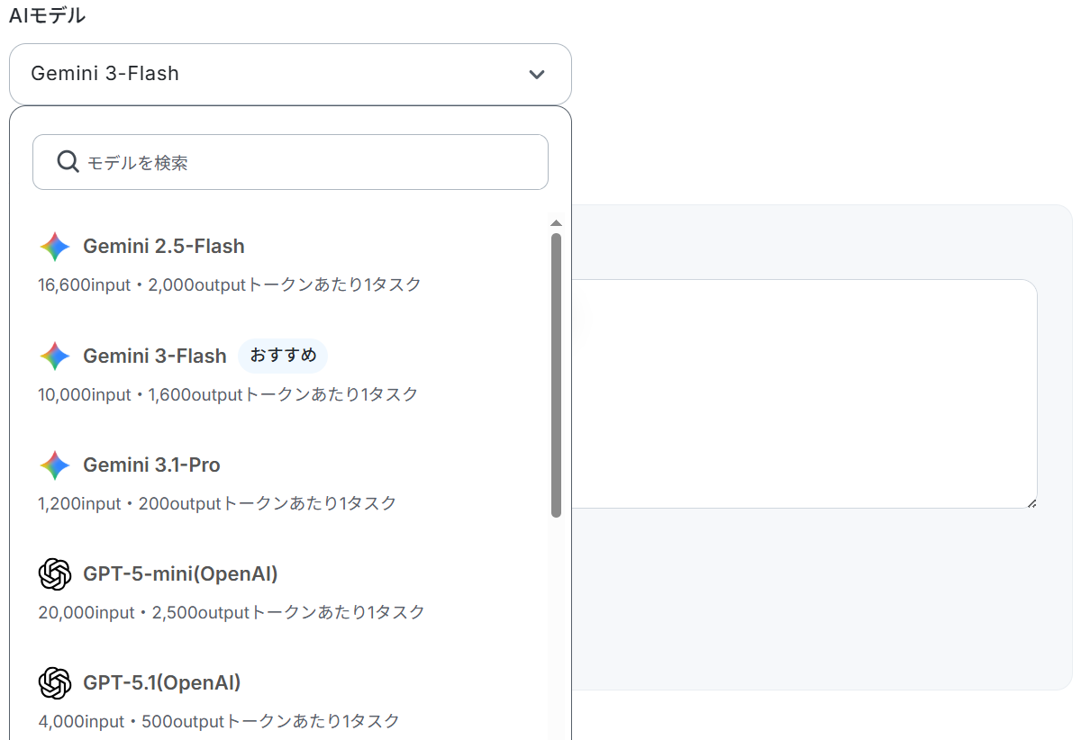This screenshot has width=1081, height=740.
Task: Focus the モデルを検索 search field
Action: (x=290, y=162)
